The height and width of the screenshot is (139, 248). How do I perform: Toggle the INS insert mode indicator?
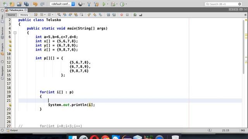[x=243, y=131]
